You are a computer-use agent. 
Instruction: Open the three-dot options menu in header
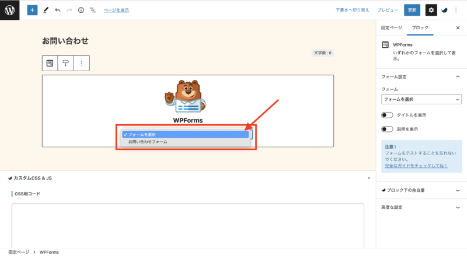click(x=456, y=10)
